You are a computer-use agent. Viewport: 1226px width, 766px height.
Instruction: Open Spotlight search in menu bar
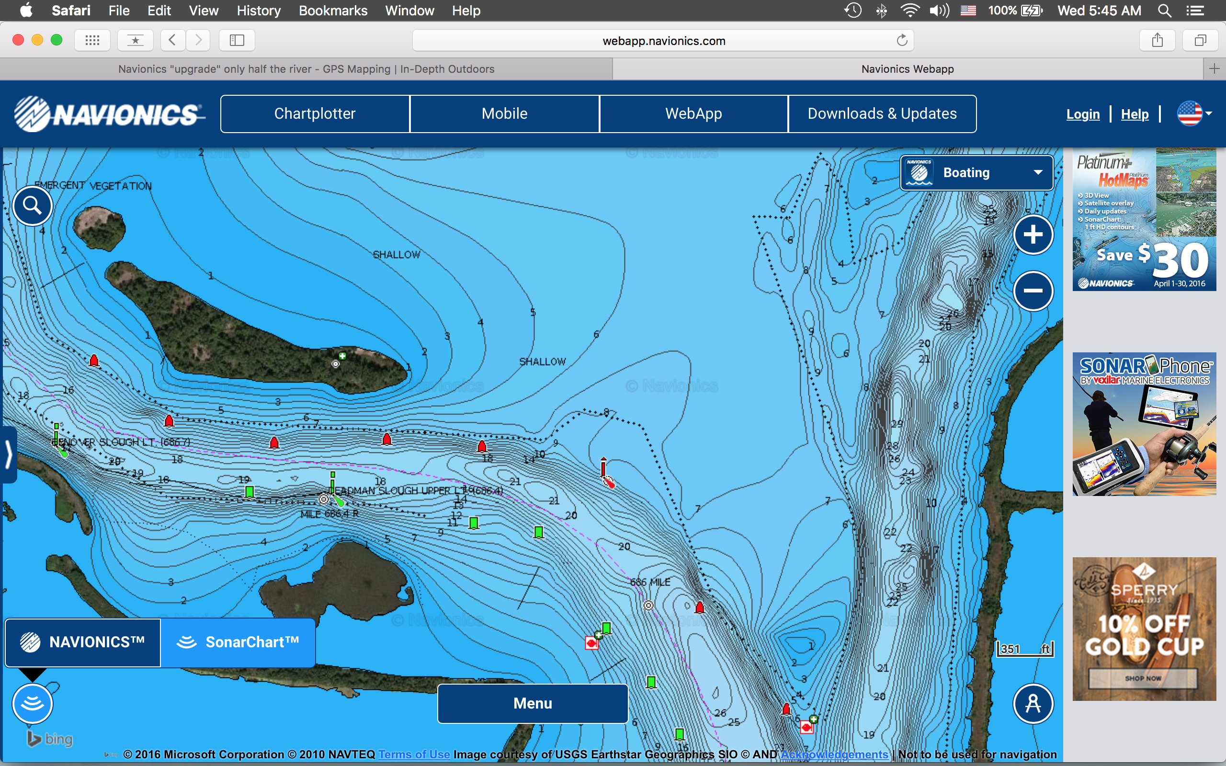(x=1164, y=11)
